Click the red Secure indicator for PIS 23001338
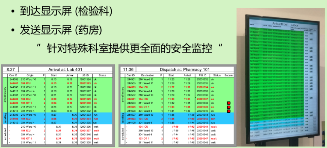This screenshot has height=148, width=327. (228, 103)
